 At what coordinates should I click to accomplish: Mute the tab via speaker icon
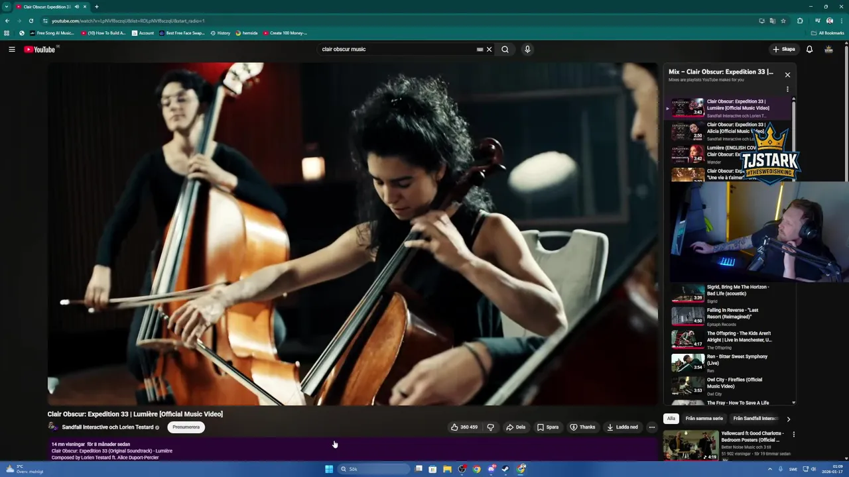[77, 7]
